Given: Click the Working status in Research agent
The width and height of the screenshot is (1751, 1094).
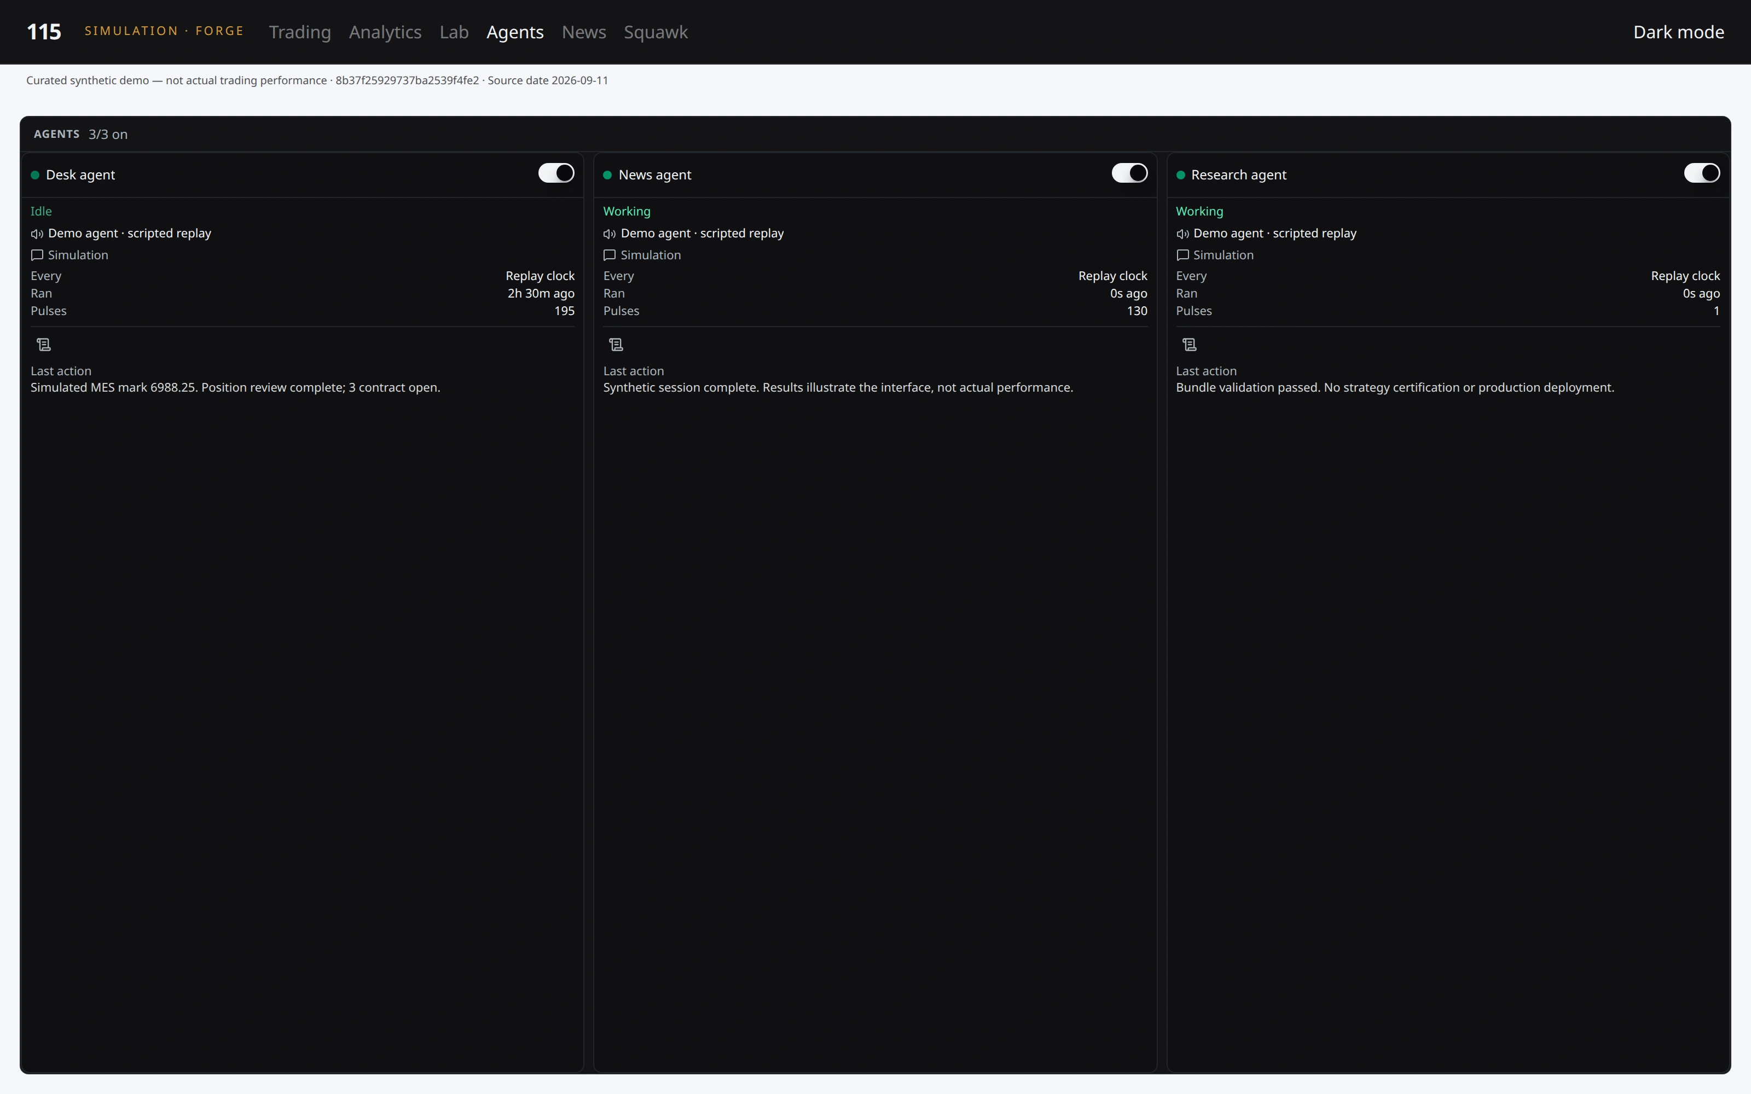Looking at the screenshot, I should coord(1199,211).
